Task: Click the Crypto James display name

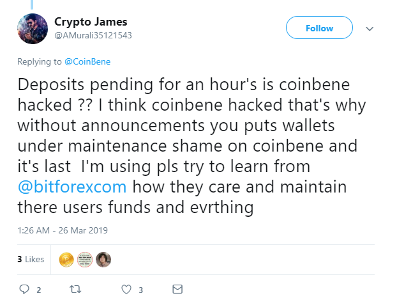Action: pyautogui.click(x=92, y=22)
